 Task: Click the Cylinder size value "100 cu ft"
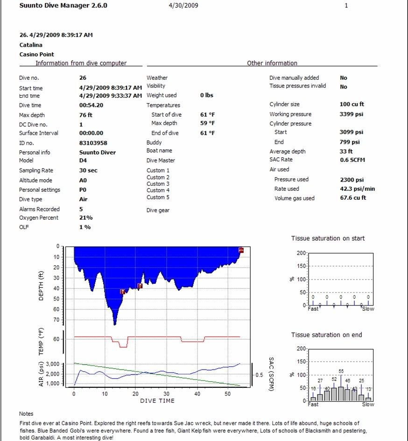tap(352, 104)
